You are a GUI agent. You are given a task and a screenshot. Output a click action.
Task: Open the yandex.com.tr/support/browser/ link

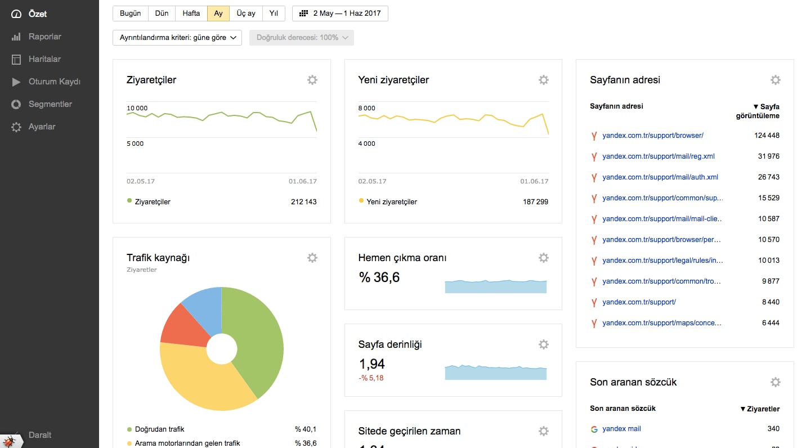[x=652, y=135]
